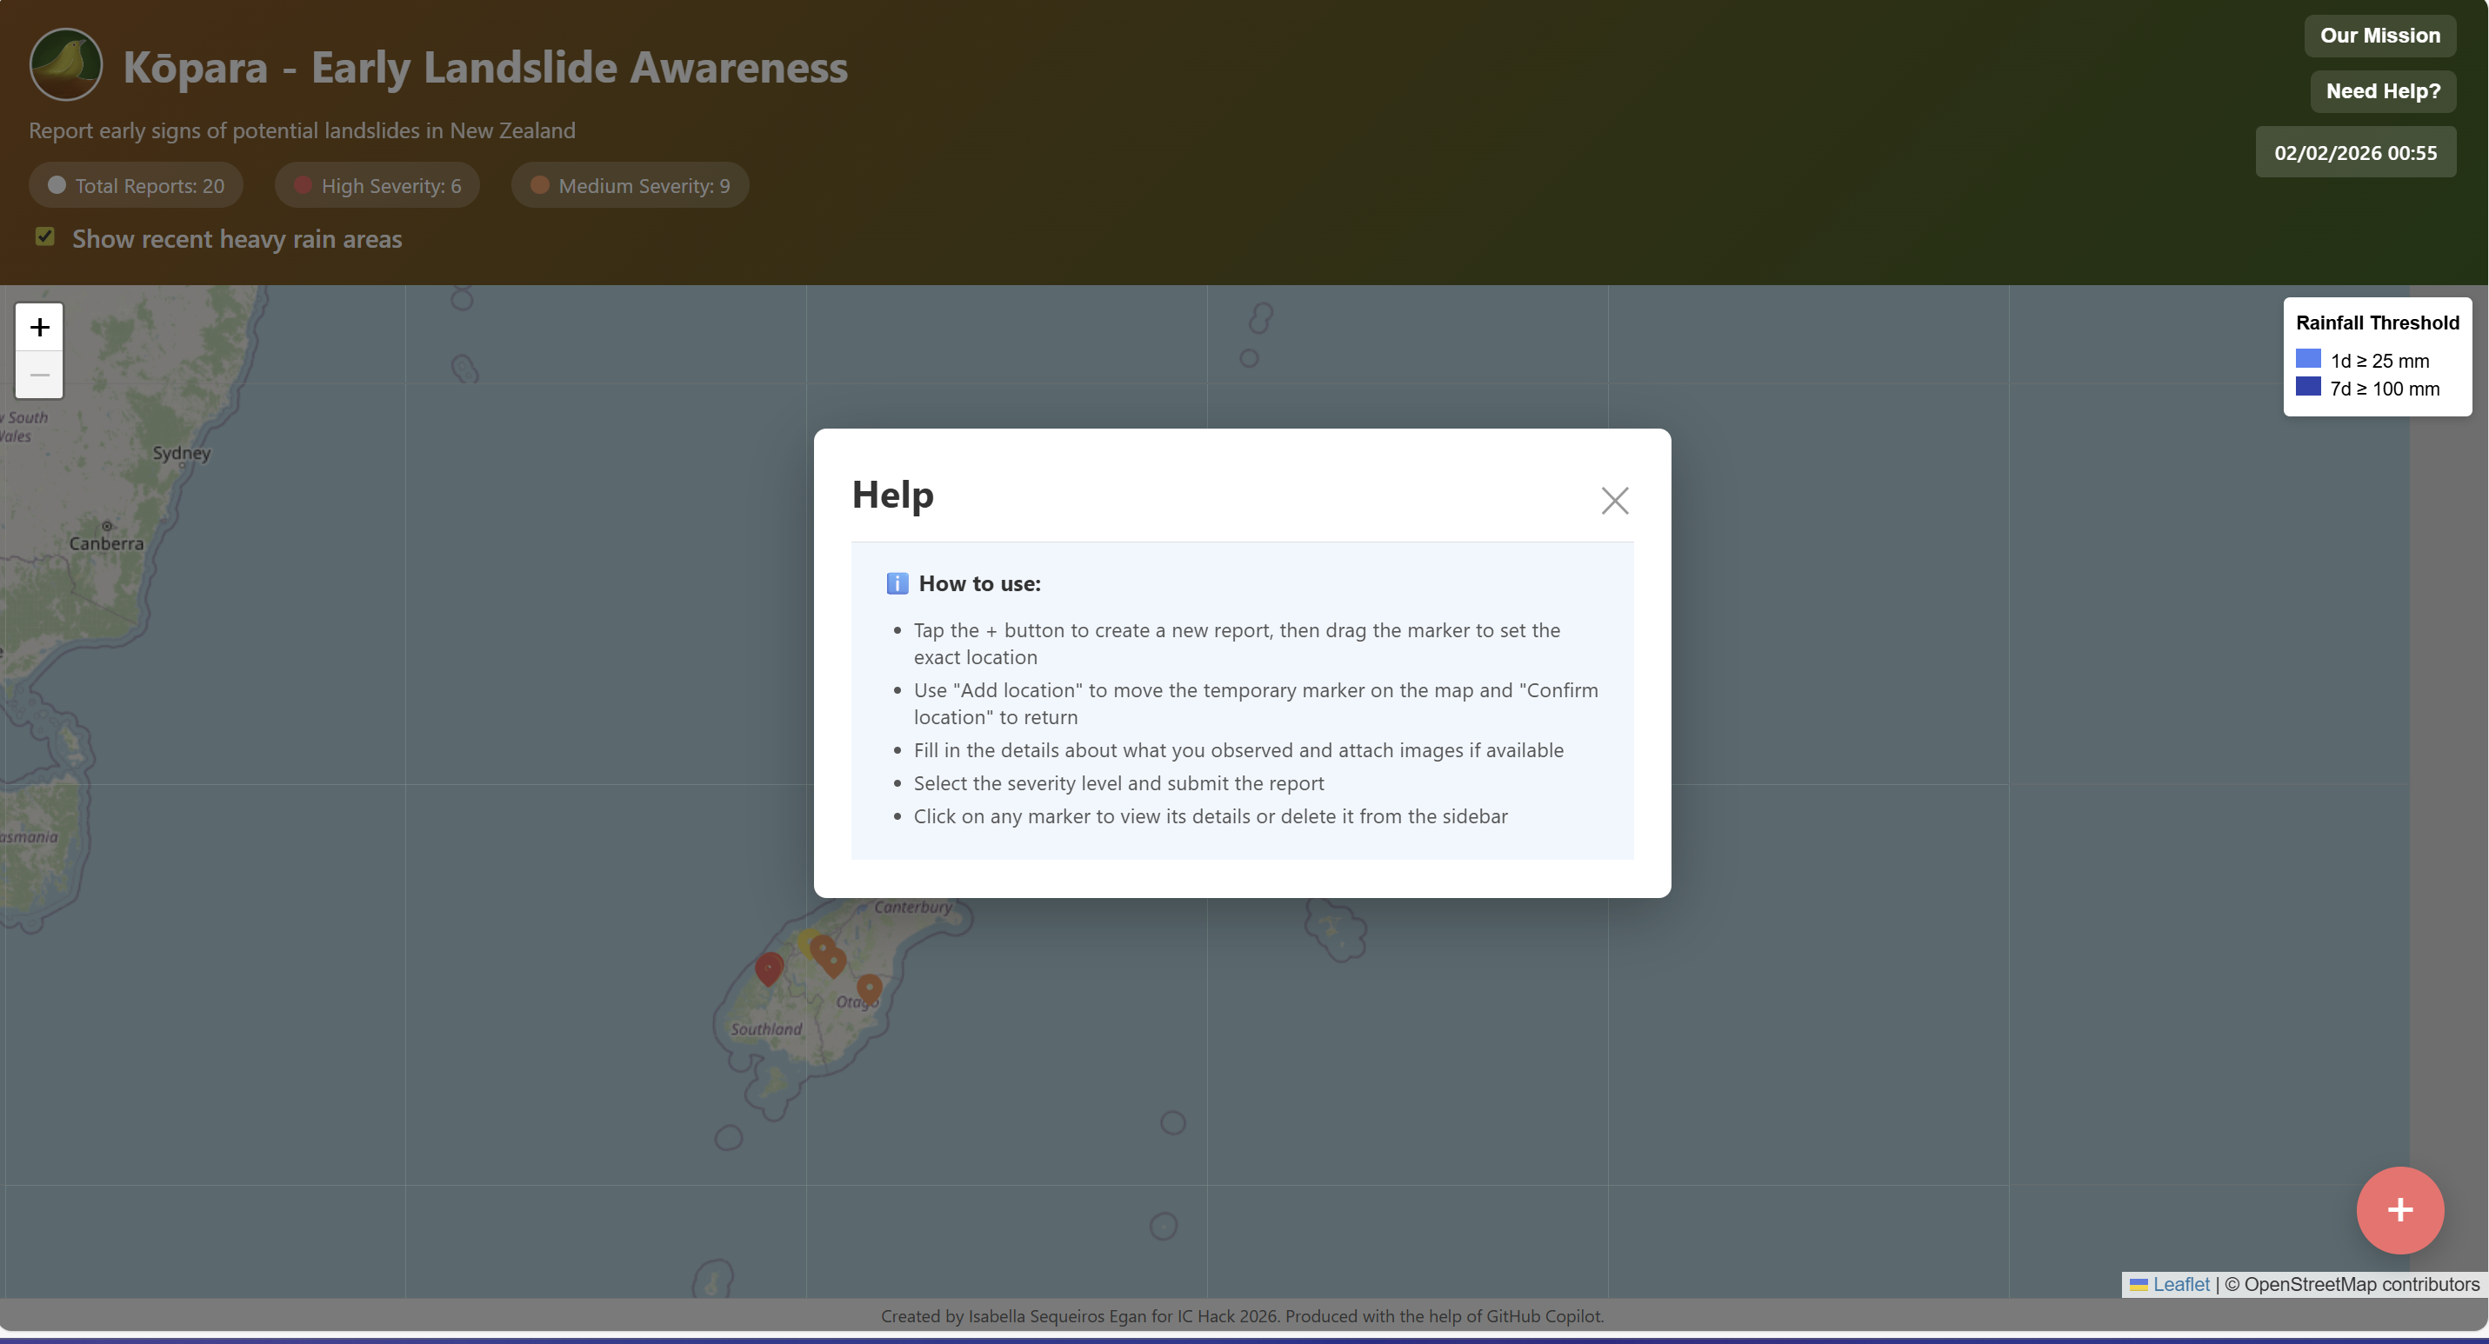This screenshot has width=2489, height=1344.
Task: Click the blue info icon beside How to use
Action: click(x=897, y=583)
